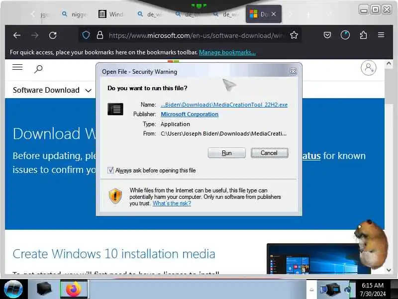Open the tracking protection shield icon
The width and height of the screenshot is (398, 299).
pyautogui.click(x=86, y=35)
